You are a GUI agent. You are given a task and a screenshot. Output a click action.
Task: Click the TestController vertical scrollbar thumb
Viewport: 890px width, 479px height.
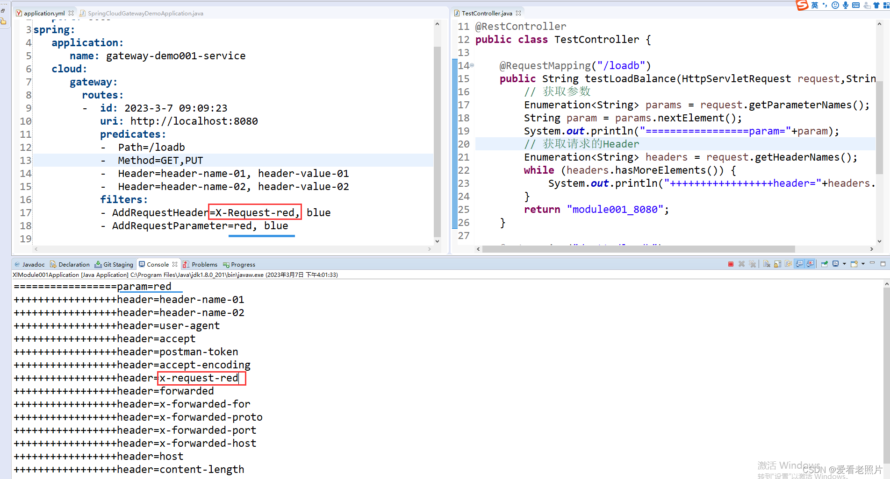coord(879,127)
